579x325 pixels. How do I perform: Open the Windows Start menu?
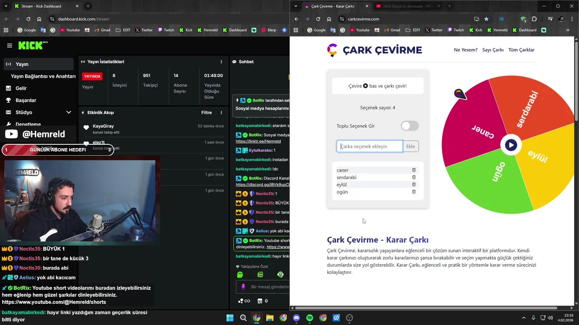tap(230, 318)
